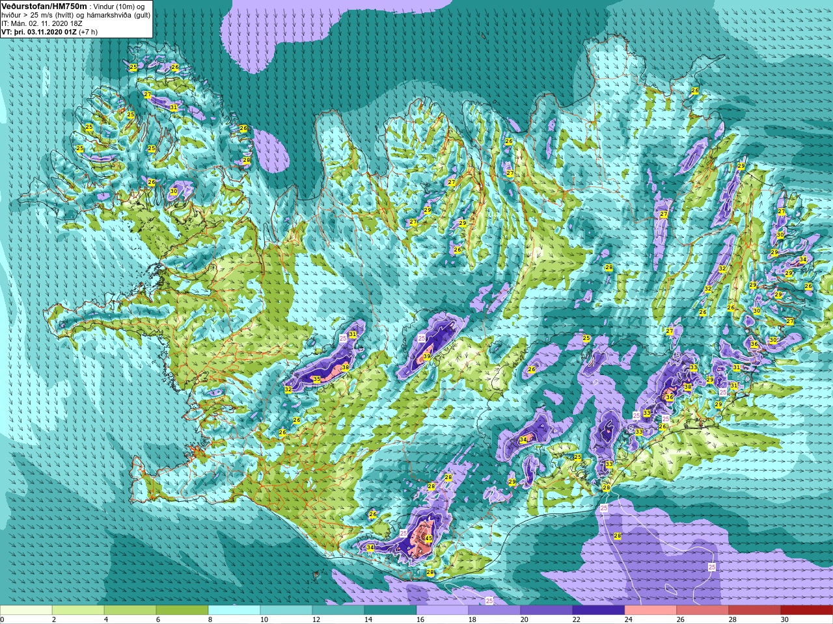Select the light purple 18–20 legend swatch
Screen dimensions: 833x624
[495, 610]
